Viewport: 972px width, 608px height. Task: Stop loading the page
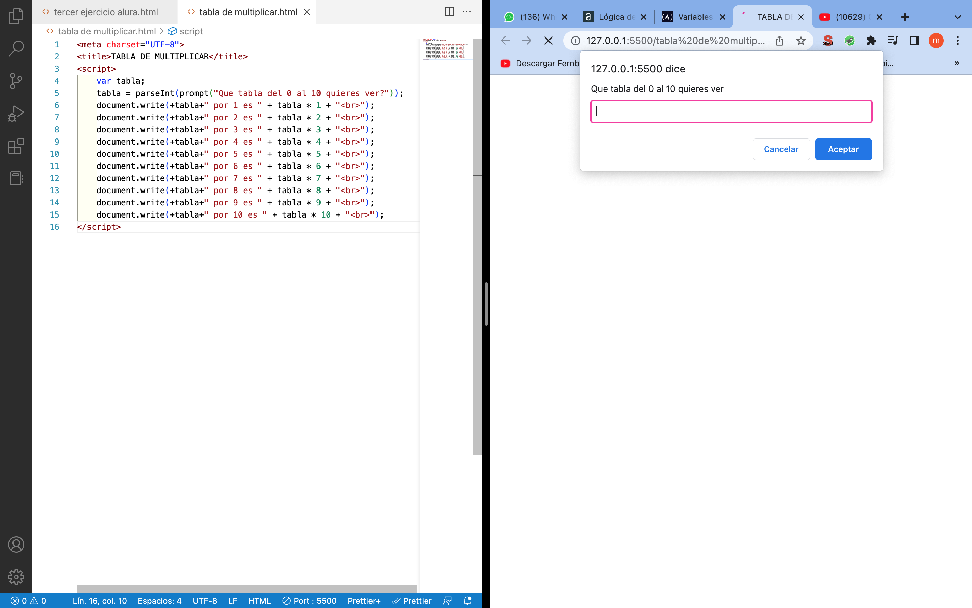tap(548, 40)
